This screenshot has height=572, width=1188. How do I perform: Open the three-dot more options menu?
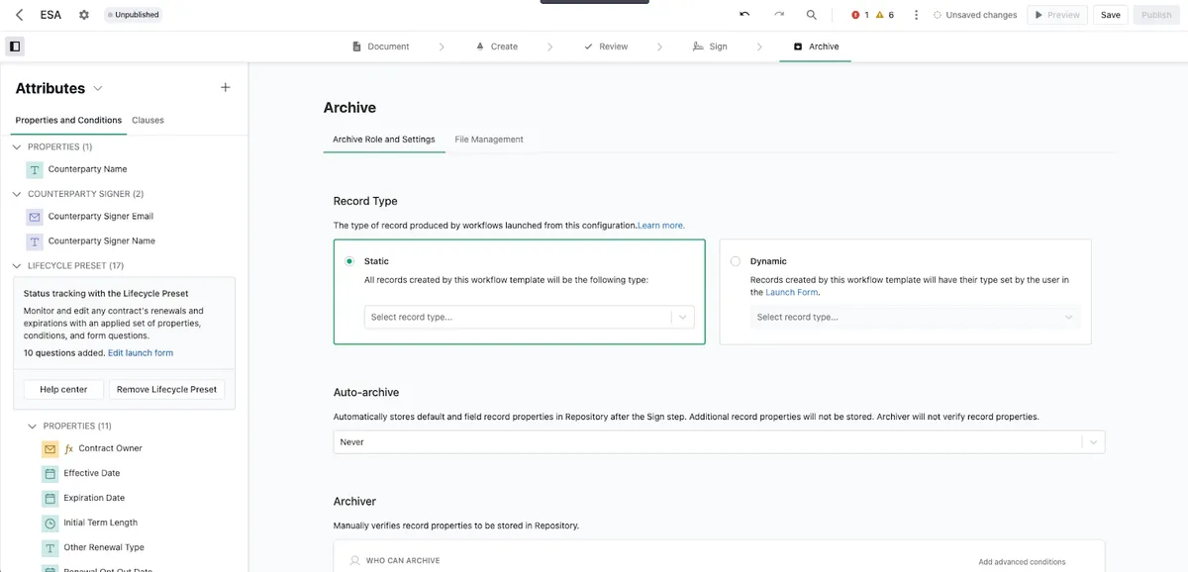916,15
